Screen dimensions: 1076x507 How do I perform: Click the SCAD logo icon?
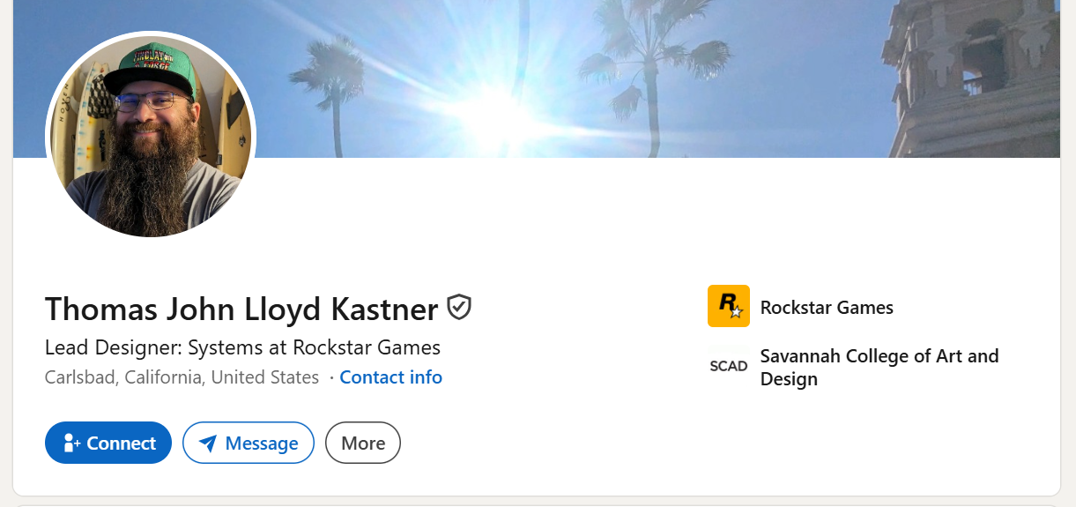coord(729,366)
